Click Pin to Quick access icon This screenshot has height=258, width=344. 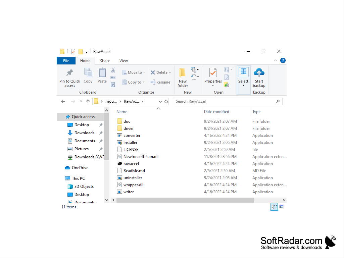(x=70, y=72)
